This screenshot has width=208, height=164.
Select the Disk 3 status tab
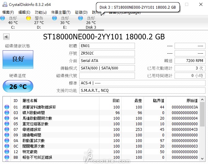[x=91, y=22]
